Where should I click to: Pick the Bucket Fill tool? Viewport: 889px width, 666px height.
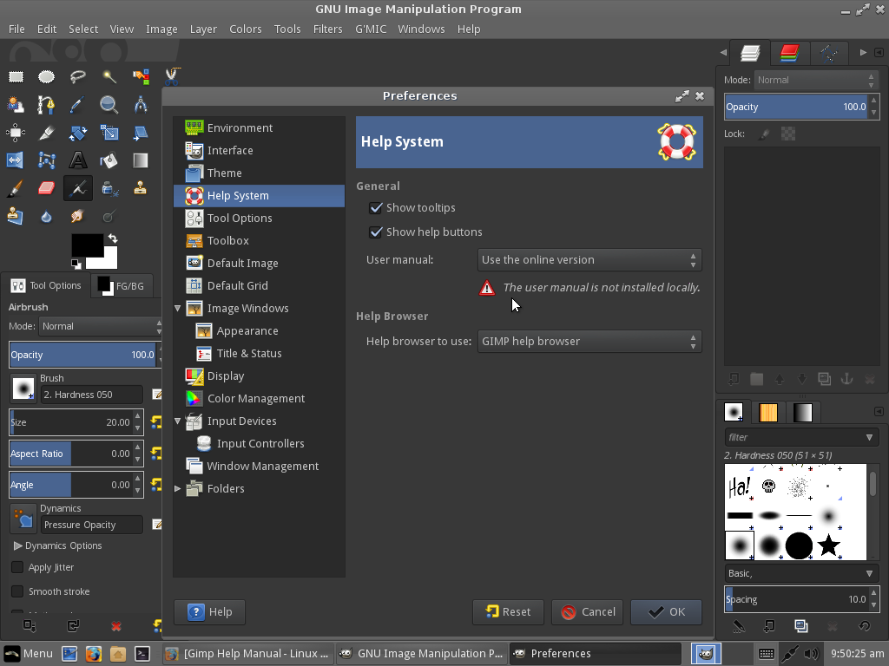click(109, 160)
